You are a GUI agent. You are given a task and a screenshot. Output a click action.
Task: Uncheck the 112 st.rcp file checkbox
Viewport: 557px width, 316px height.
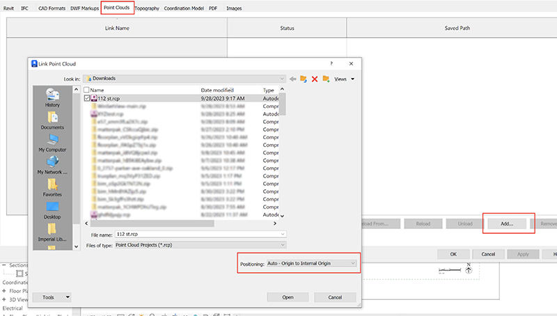tap(87, 99)
